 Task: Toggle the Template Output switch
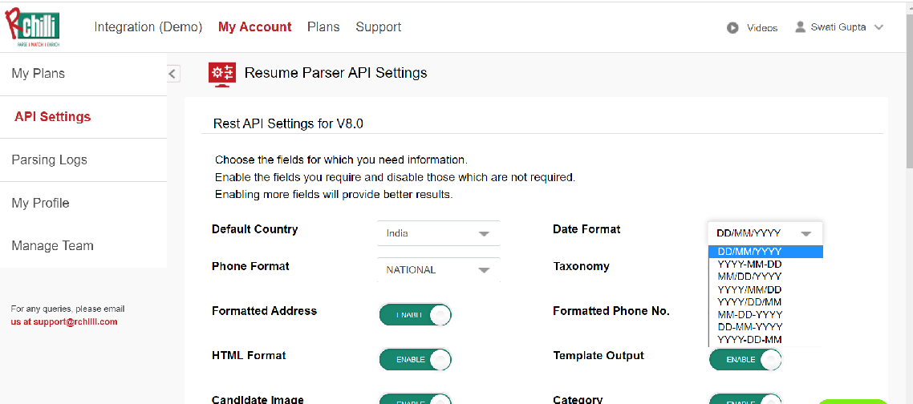click(x=745, y=360)
